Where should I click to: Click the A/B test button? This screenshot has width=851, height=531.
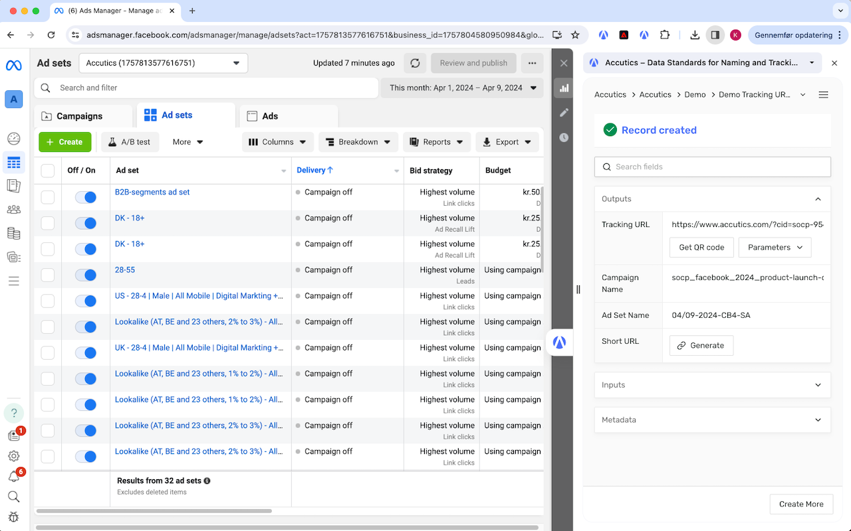click(x=130, y=142)
